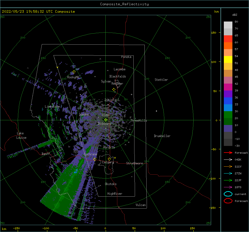
Task: Click the -150 value on bottom axis
Action: tap(16, 228)
